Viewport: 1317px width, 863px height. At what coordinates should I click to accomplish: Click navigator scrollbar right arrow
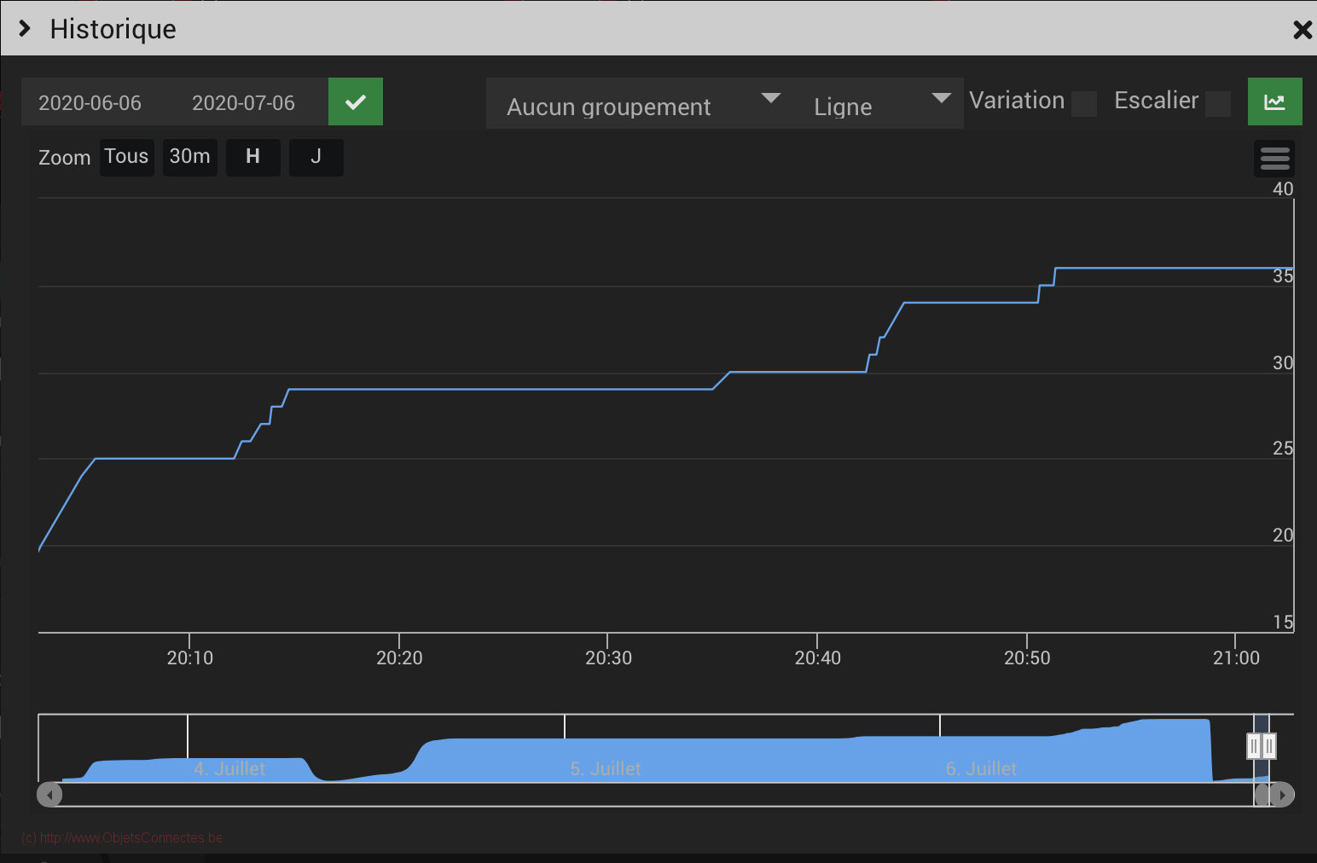click(1282, 795)
